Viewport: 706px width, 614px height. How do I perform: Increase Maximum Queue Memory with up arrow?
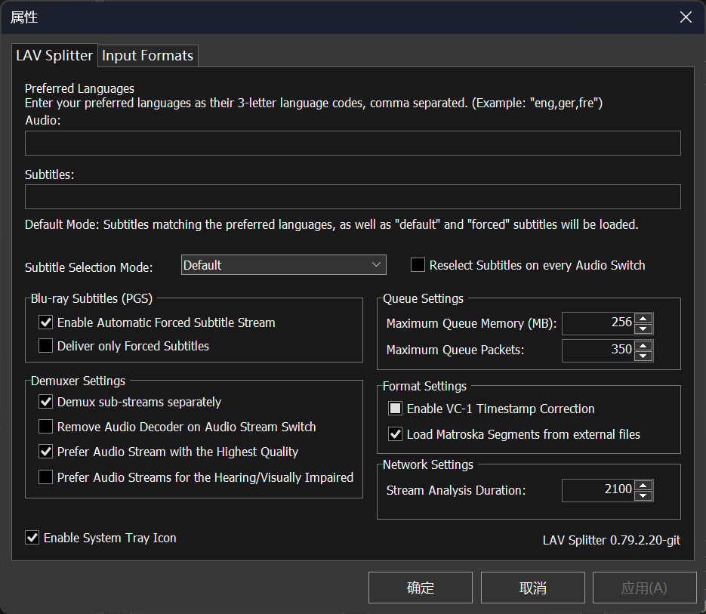(x=643, y=318)
